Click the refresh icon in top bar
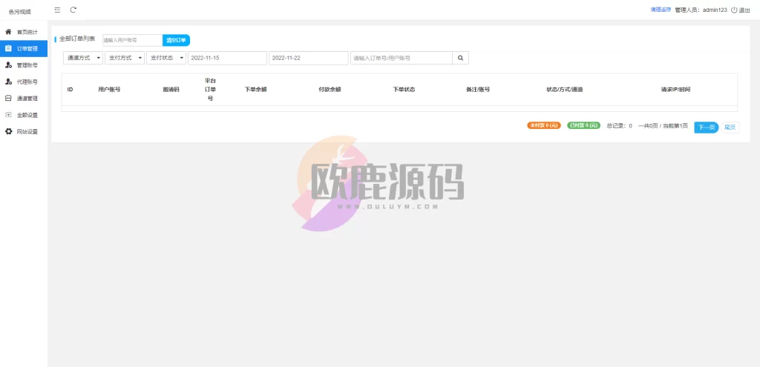Image resolution: width=760 pixels, height=367 pixels. pos(73,10)
